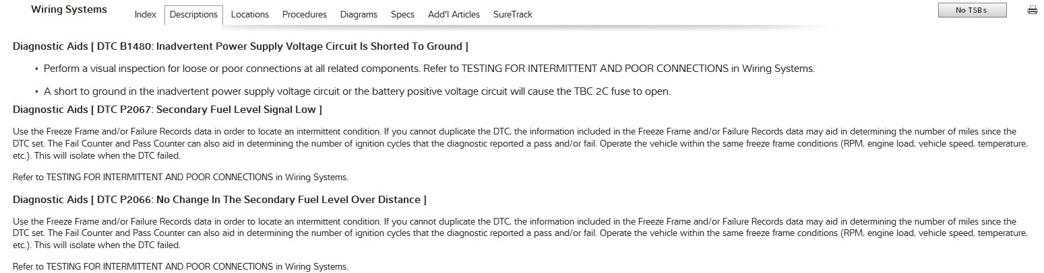The height and width of the screenshot is (273, 1044).
Task: Open the Index tab
Action: (x=146, y=14)
